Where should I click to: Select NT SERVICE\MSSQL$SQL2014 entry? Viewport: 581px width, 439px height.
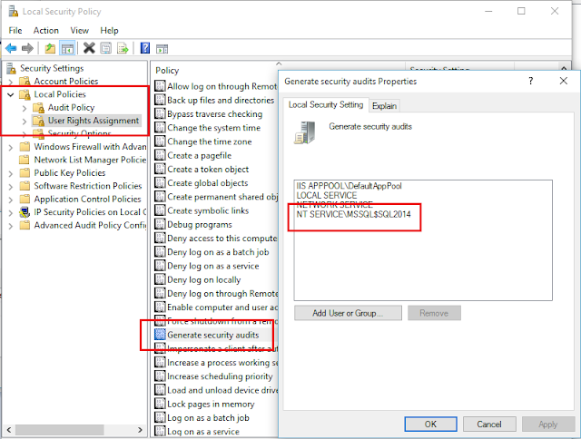353,214
